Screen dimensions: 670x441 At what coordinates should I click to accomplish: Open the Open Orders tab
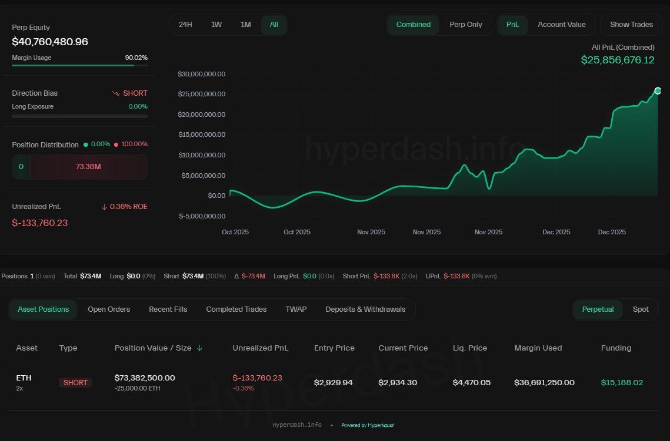pyautogui.click(x=109, y=309)
